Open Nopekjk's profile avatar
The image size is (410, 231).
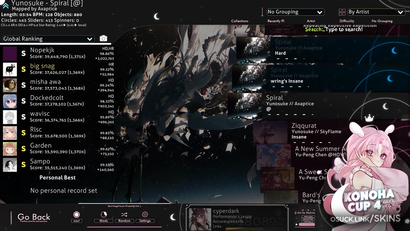[x=10, y=54]
